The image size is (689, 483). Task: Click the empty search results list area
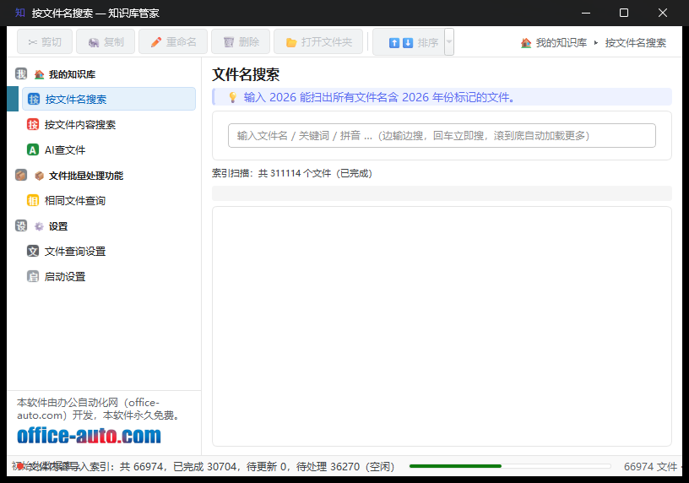click(442, 327)
